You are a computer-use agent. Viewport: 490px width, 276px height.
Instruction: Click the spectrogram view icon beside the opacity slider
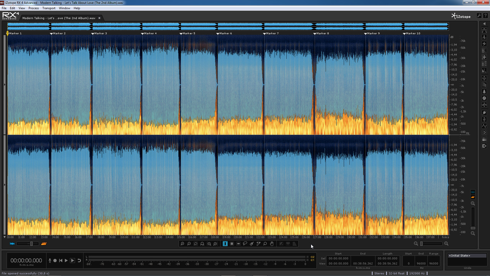tap(44, 244)
